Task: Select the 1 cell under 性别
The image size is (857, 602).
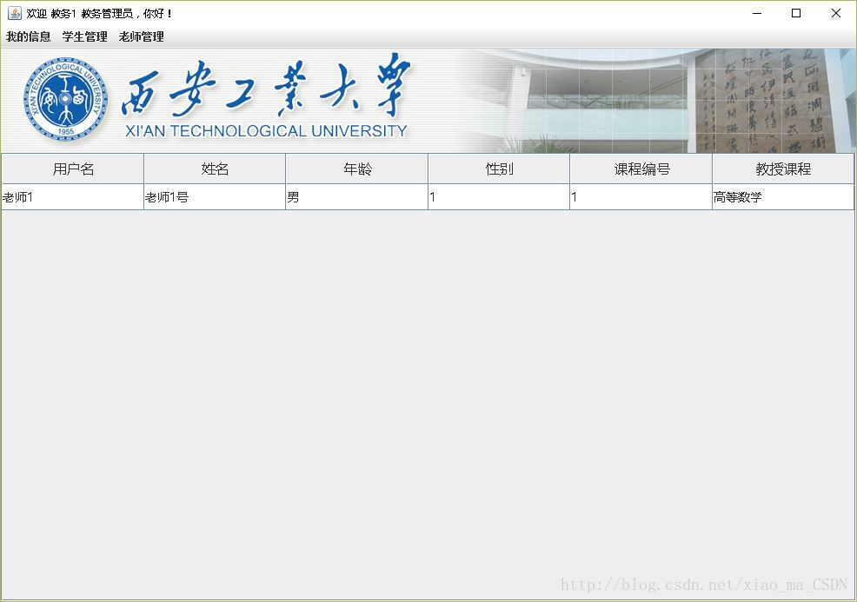Action: click(499, 197)
